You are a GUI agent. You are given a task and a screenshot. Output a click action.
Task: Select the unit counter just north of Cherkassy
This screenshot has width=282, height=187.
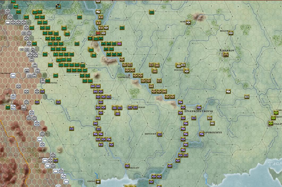coord(127,70)
